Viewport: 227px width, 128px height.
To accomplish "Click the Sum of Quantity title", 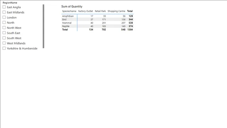I will (x=72, y=6).
